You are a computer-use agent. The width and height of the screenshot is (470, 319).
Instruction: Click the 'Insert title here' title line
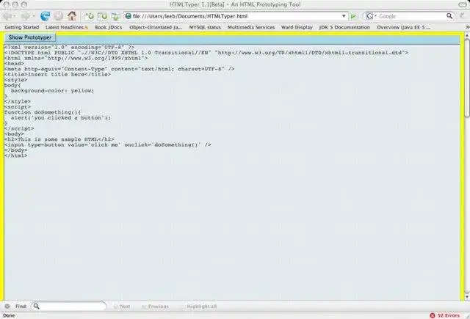tap(57, 74)
